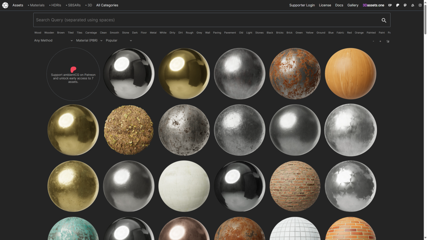Filter by the Orange tag
The height and width of the screenshot is (240, 427).
coord(359,33)
